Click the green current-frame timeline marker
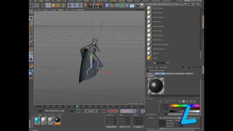The width and height of the screenshot is (233, 131). (77, 107)
